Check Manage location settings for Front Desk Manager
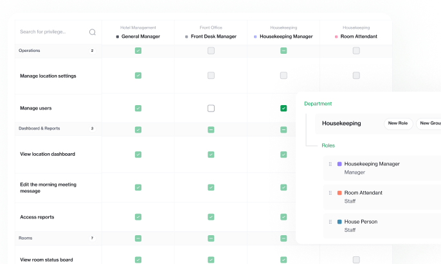 pyautogui.click(x=211, y=76)
